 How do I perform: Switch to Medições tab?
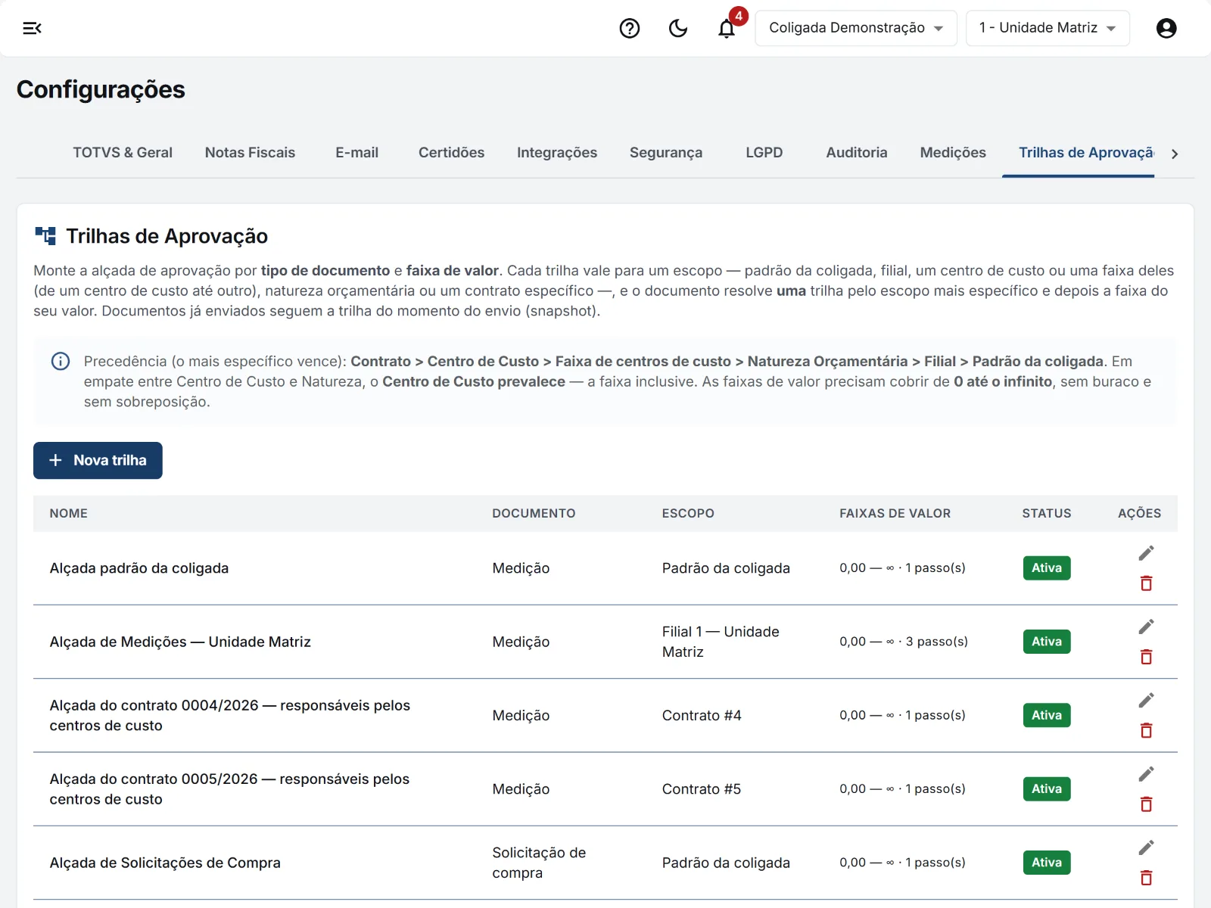[x=953, y=153]
